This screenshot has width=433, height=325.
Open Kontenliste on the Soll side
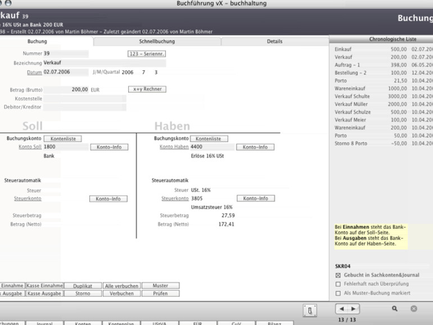tap(62, 139)
